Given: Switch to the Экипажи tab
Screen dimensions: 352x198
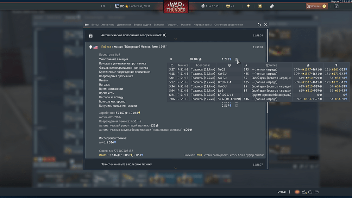Looking at the screenshot, I should (x=159, y=25).
